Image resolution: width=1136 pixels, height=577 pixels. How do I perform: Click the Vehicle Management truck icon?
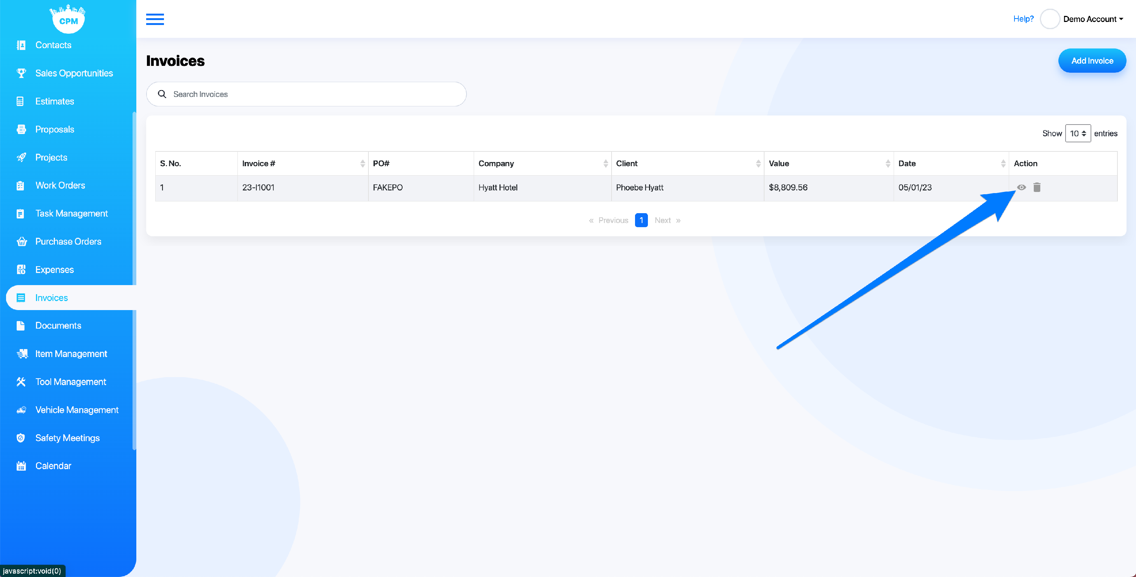21,410
